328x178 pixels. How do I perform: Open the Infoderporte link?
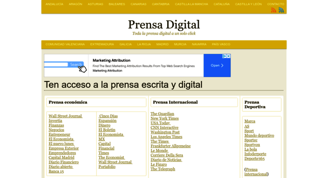tap(255, 154)
